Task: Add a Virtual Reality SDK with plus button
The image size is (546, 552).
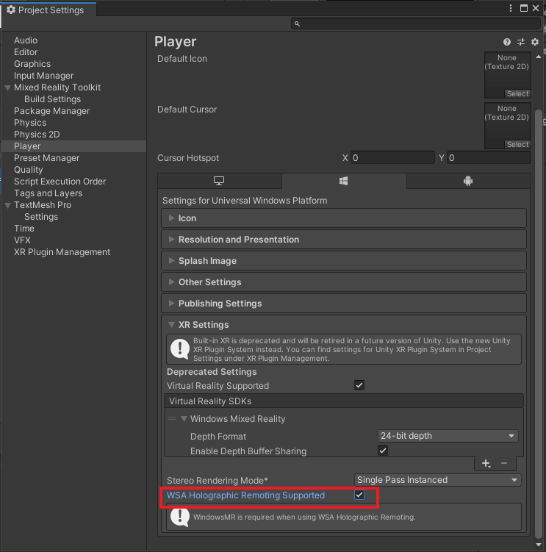Action: coord(486,463)
